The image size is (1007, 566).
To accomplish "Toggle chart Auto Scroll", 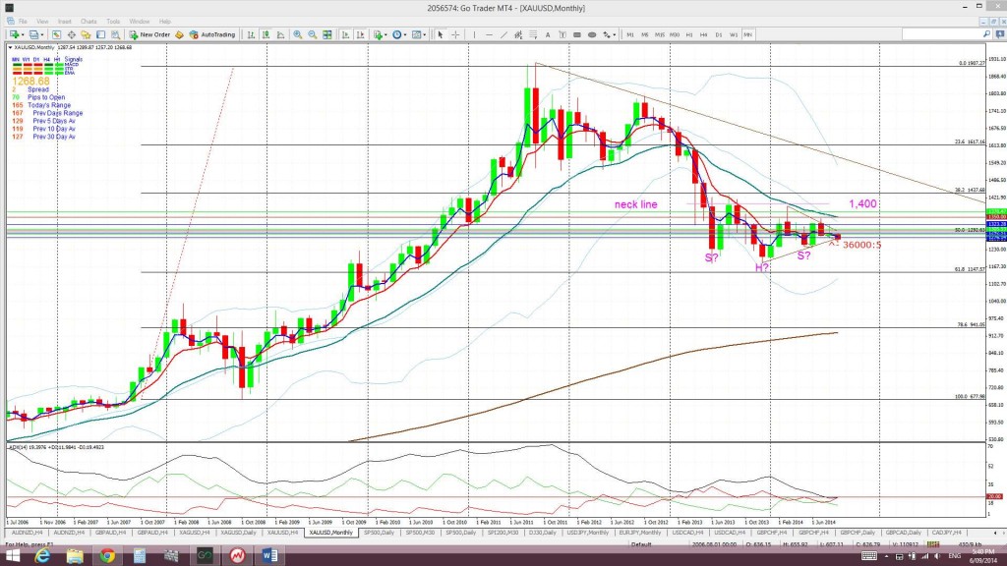I will pos(345,34).
